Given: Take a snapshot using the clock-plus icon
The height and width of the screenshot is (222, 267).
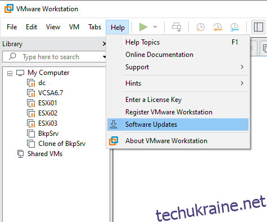Looking at the screenshot, I should click(x=200, y=27).
